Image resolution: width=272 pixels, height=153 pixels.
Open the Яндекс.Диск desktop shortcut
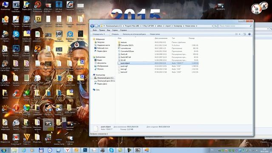click(x=27, y=6)
